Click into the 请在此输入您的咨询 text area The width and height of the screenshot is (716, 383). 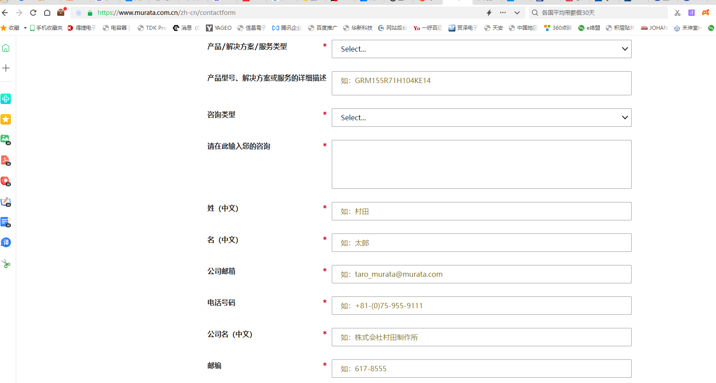pos(481,164)
